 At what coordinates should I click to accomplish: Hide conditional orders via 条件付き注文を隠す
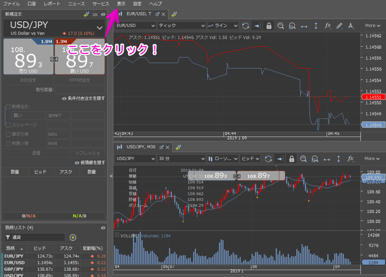coord(84,98)
